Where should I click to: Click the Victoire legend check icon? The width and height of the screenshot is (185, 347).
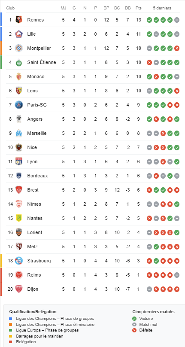(x=134, y=319)
